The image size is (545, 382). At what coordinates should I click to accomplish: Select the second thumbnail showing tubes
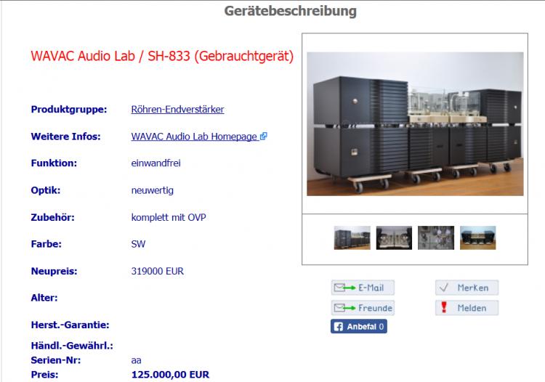394,238
